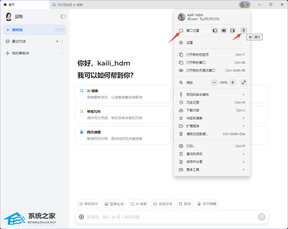288x229 pixels.
Task: Expand 更多工具 submenu
Action: pyautogui.click(x=212, y=170)
